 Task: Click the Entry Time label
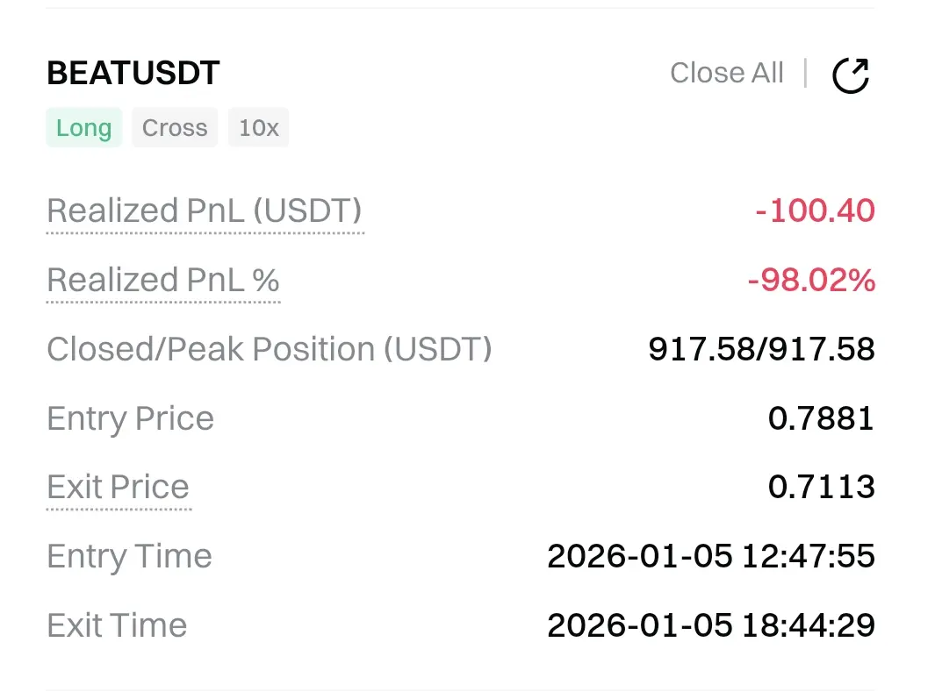click(129, 557)
